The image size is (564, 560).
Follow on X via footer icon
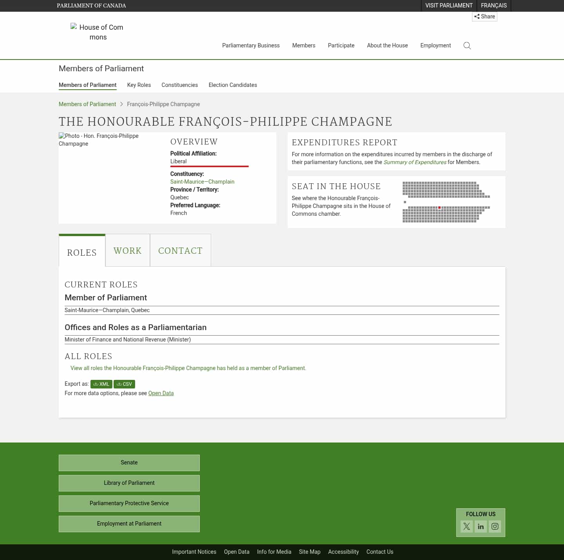[466, 526]
